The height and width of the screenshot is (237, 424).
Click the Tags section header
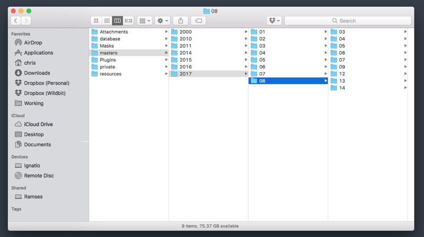[16, 209]
